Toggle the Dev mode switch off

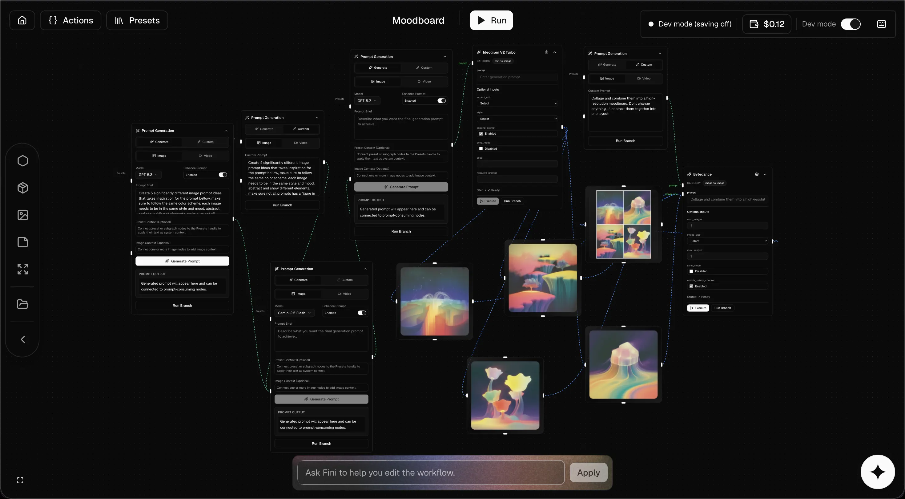click(x=851, y=24)
